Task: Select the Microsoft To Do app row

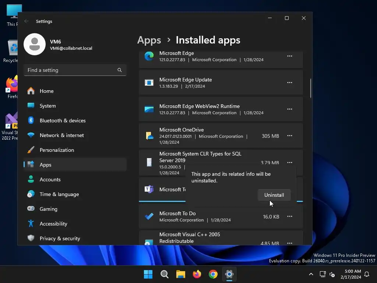Action: (221, 217)
